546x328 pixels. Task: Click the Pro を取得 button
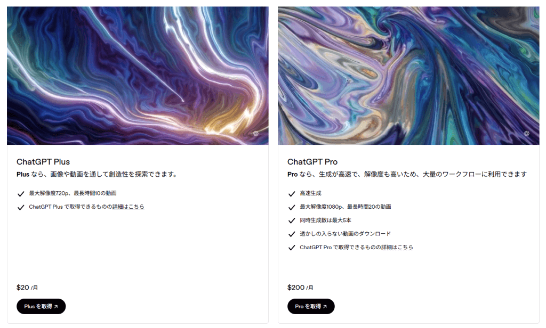[311, 306]
